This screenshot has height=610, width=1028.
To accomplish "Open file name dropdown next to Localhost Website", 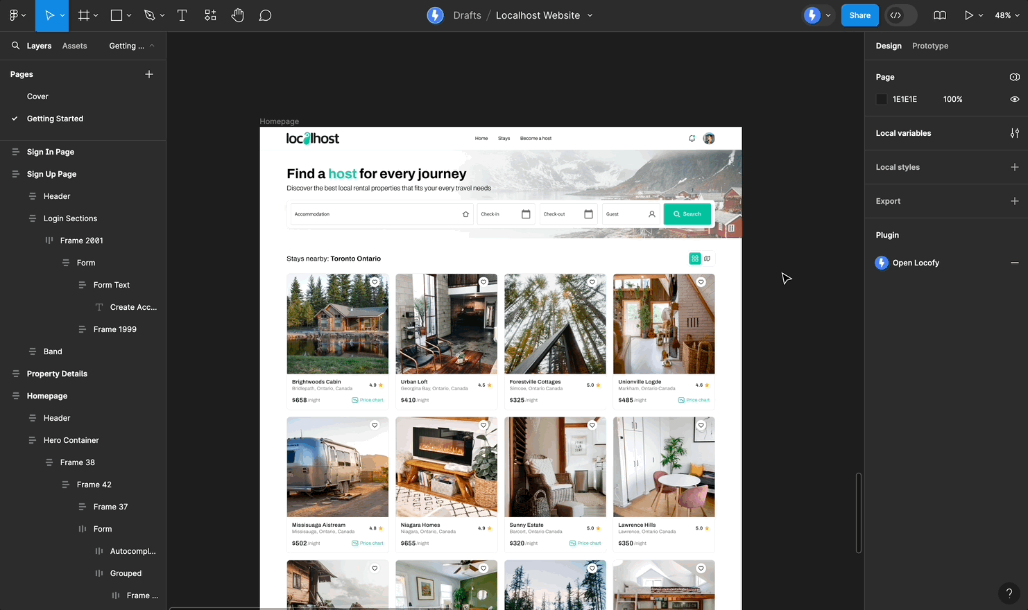I will click(x=590, y=15).
